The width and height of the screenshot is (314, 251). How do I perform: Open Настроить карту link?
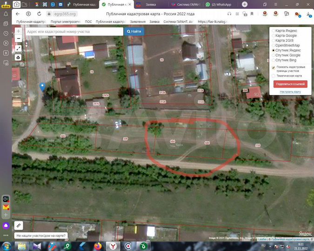coord(290,92)
